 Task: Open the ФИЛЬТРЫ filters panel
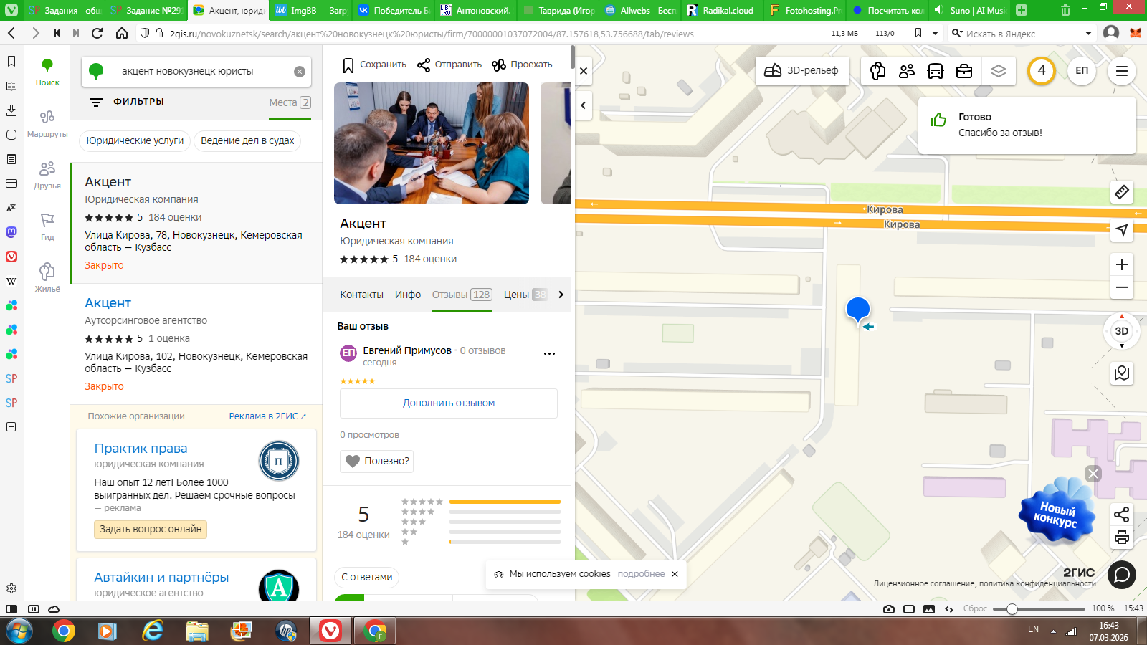click(x=127, y=102)
